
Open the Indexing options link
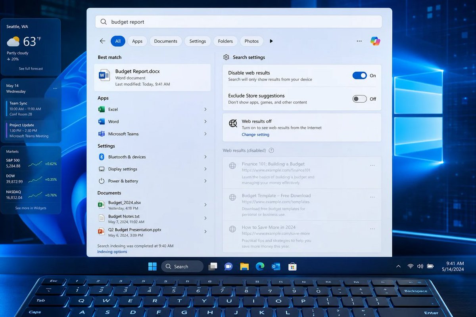coord(112,252)
